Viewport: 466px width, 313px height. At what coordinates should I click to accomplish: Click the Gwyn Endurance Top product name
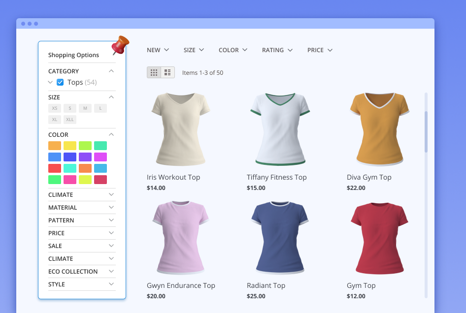point(180,285)
